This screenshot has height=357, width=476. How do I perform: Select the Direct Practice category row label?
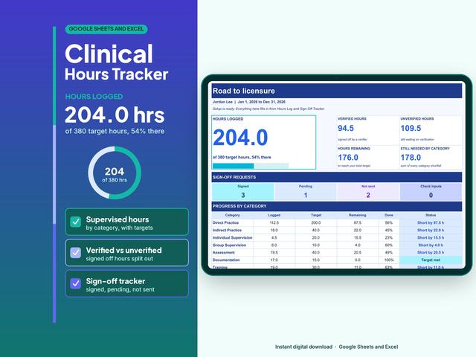pyautogui.click(x=225, y=222)
